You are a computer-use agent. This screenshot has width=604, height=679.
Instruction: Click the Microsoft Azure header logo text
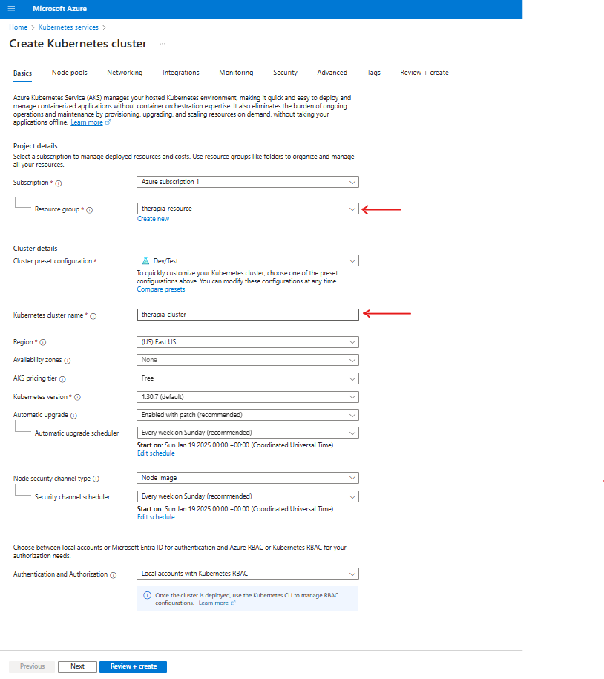pos(60,9)
